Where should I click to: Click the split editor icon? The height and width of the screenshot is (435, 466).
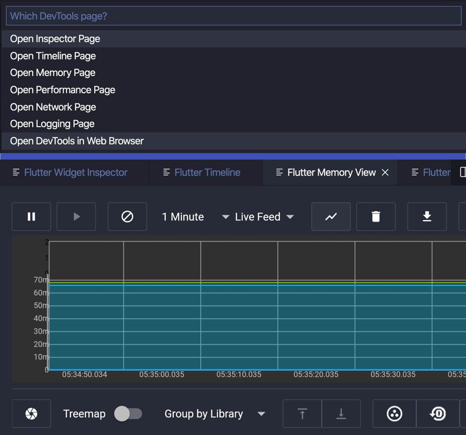click(462, 172)
